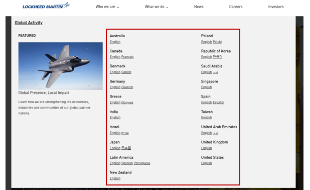Open Israel Hebrew-language site
Image resolution: width=310 pixels, height=190 pixels.
coord(125,133)
